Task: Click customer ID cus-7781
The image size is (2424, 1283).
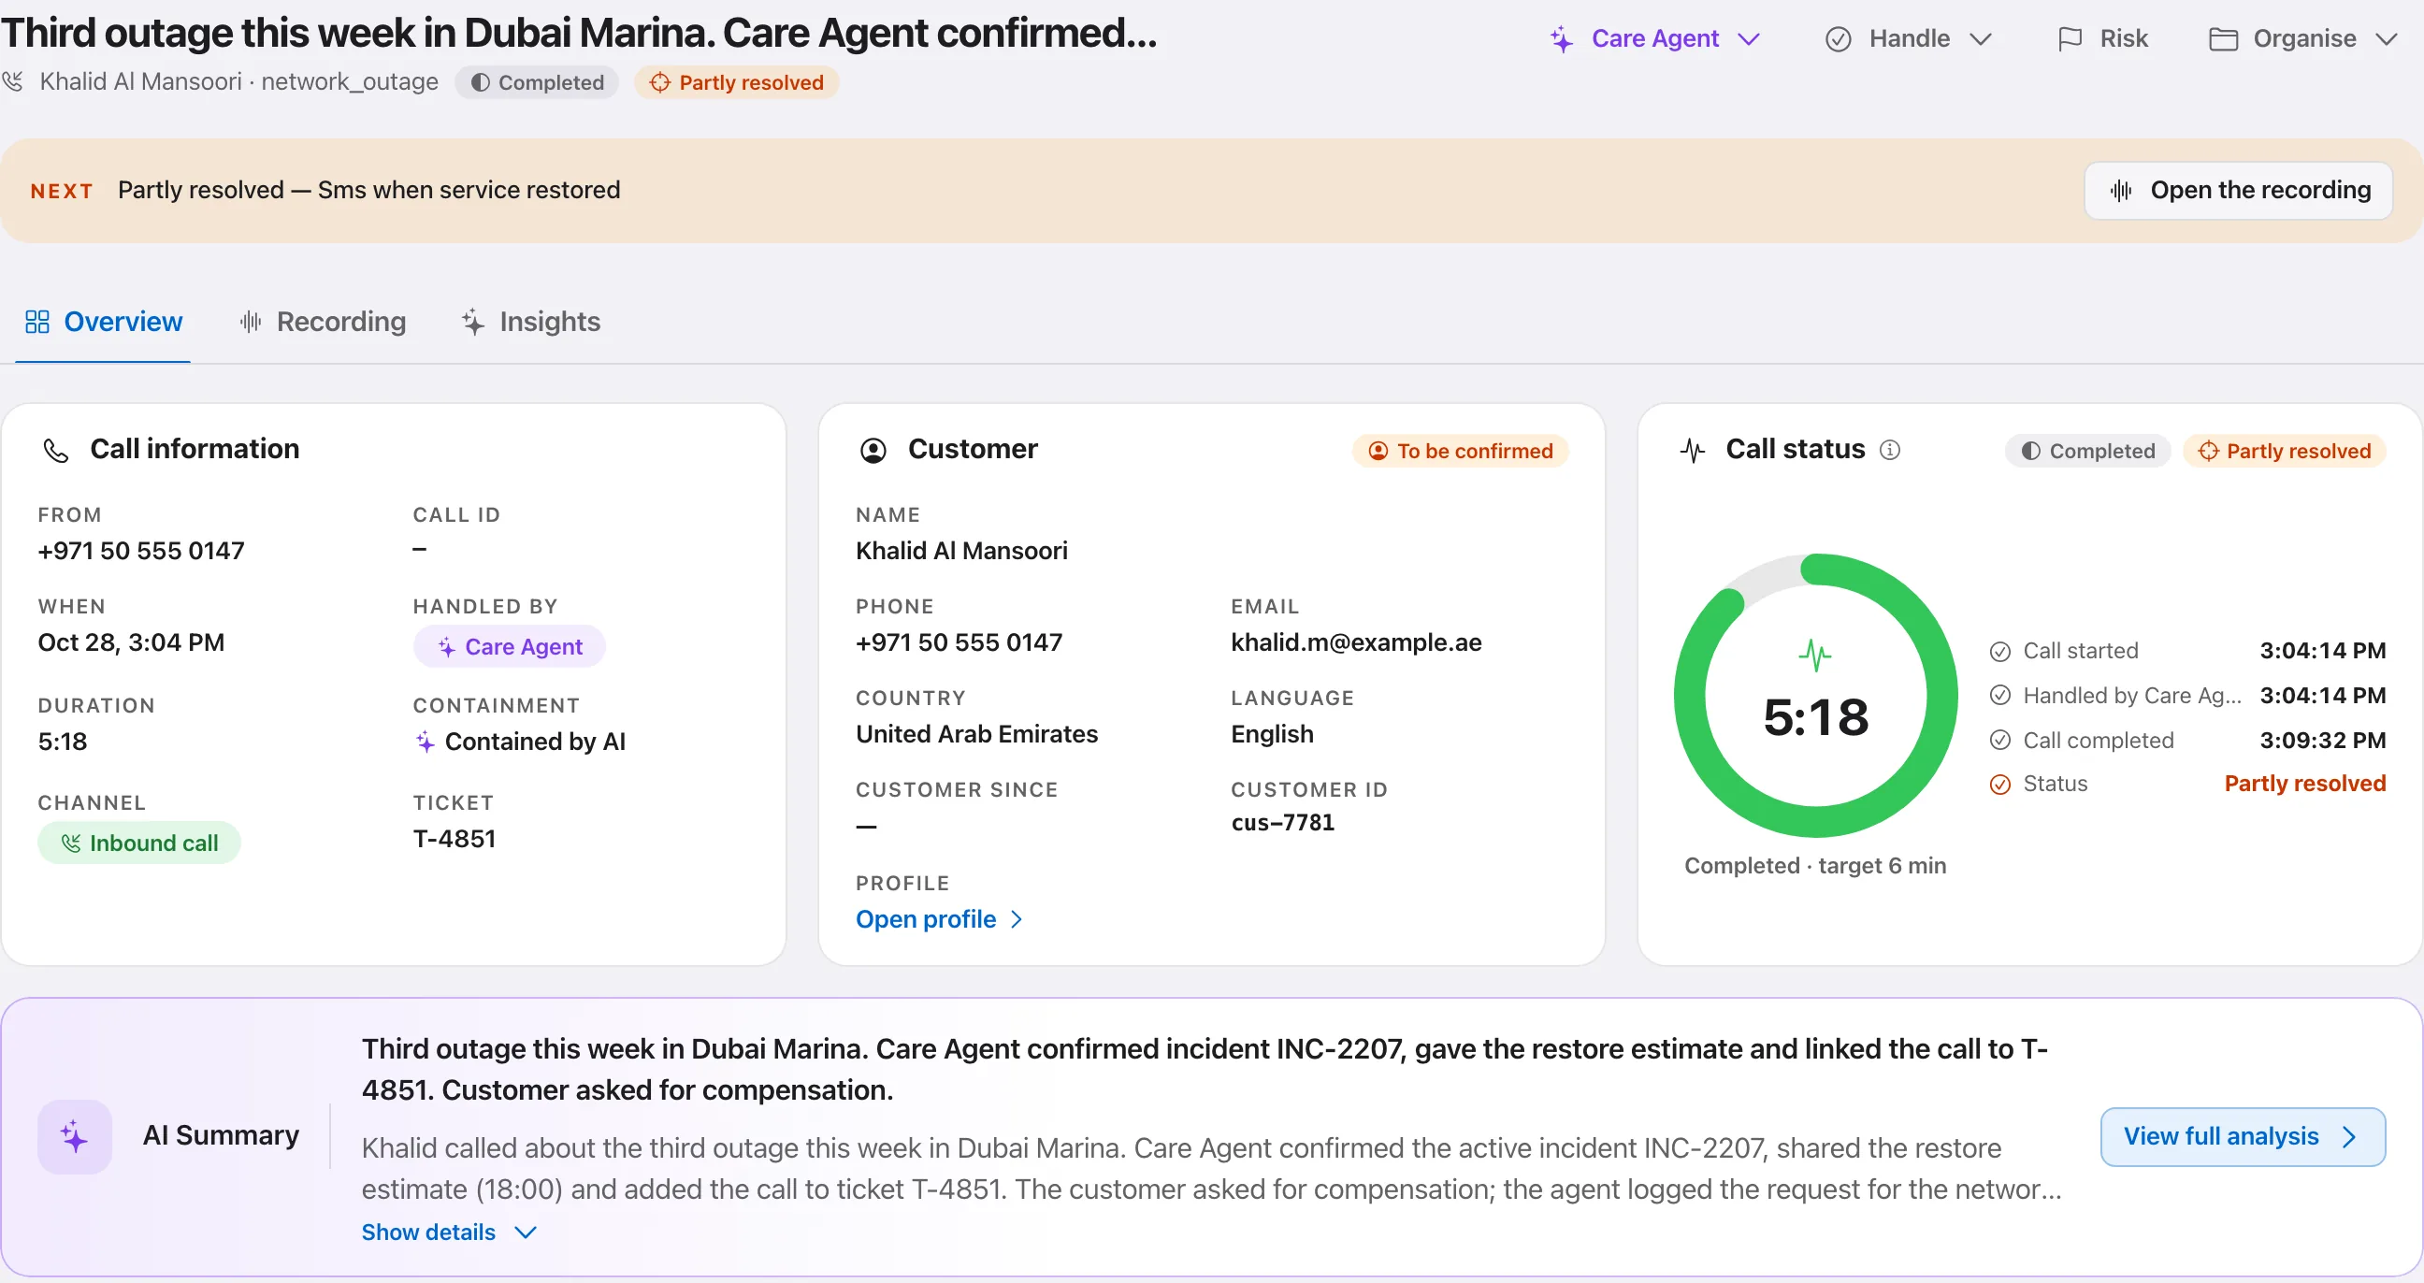Action: click(x=1282, y=822)
